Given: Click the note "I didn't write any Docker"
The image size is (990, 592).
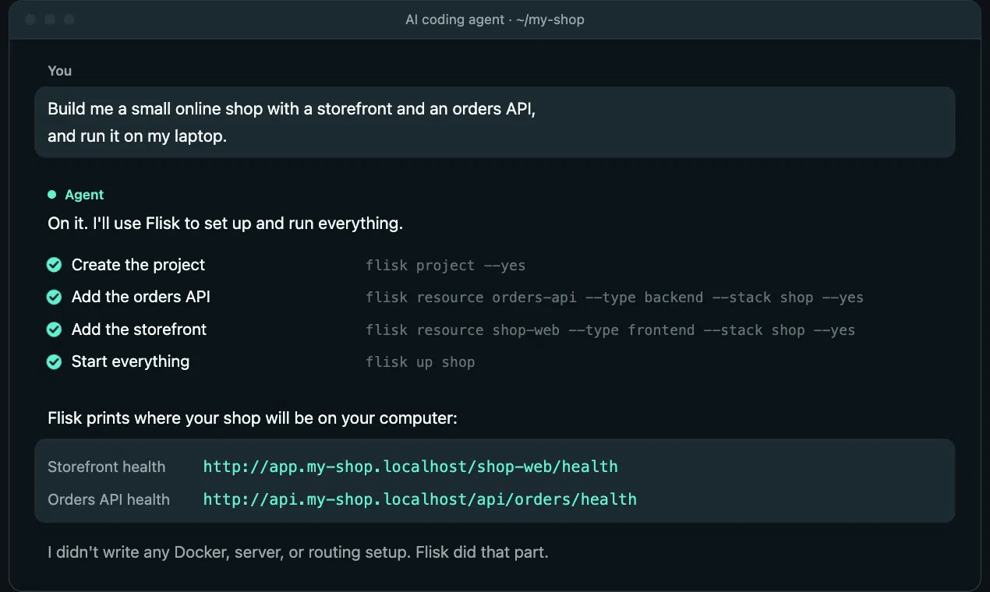Looking at the screenshot, I should pyautogui.click(x=298, y=553).
